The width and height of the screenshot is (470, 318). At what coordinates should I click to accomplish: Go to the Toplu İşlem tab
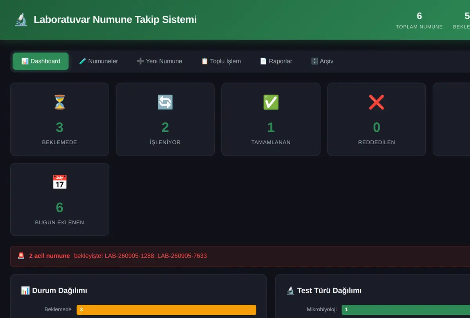(221, 61)
